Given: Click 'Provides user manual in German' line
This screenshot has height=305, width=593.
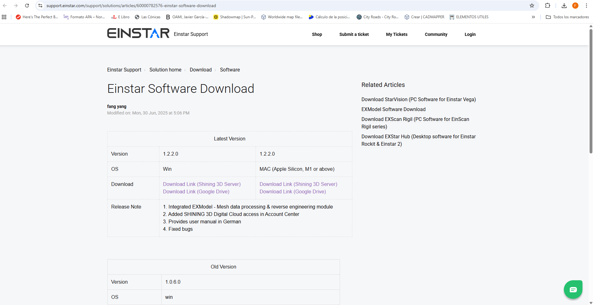Looking at the screenshot, I should point(202,222).
